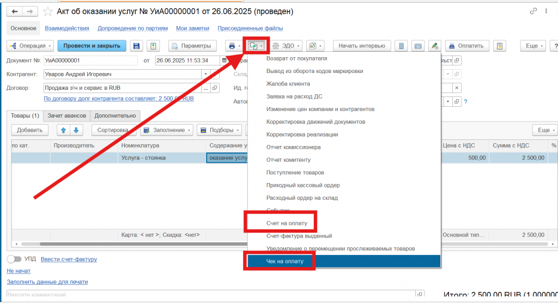
Task: Open the 'Create based on' icon menu
Action: pyautogui.click(x=256, y=46)
